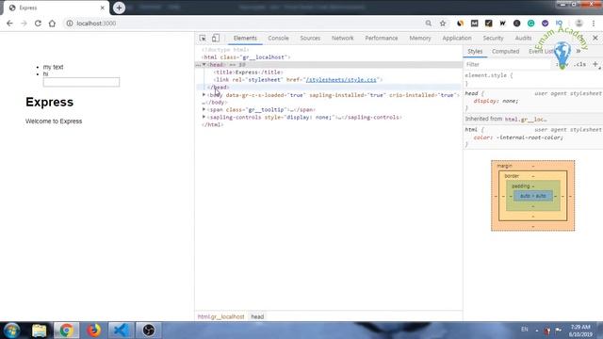The height and width of the screenshot is (339, 603).
Task: Switch to Chrome in the taskbar
Action: tap(66, 331)
